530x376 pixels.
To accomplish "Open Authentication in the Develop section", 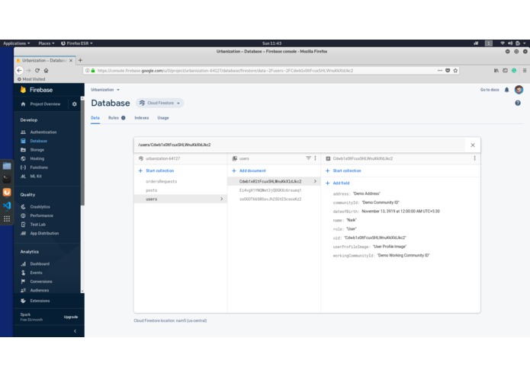I will tap(43, 132).
